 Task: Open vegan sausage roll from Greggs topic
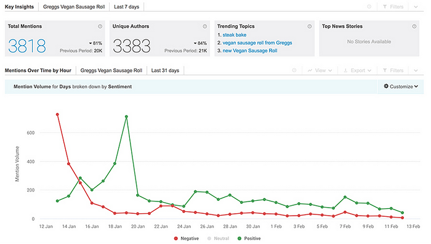pyautogui.click(x=257, y=43)
